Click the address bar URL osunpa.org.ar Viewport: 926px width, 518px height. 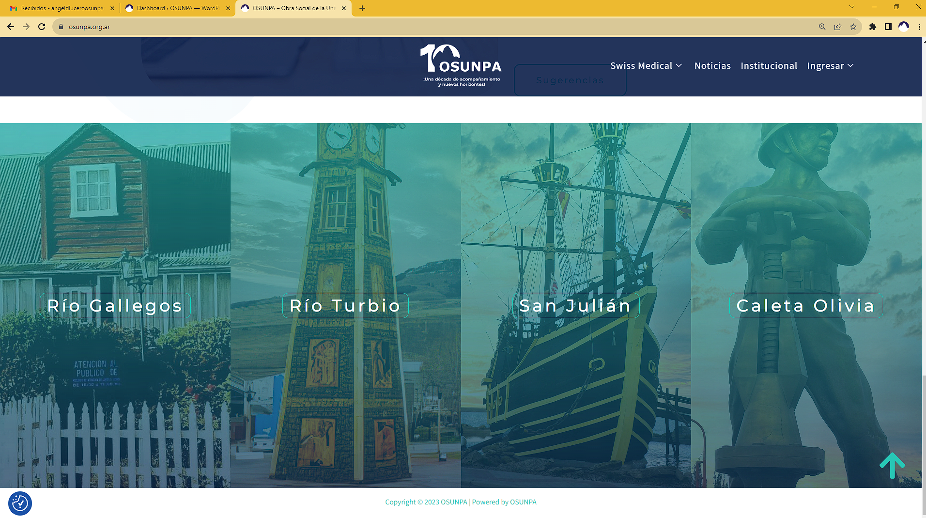click(x=89, y=27)
